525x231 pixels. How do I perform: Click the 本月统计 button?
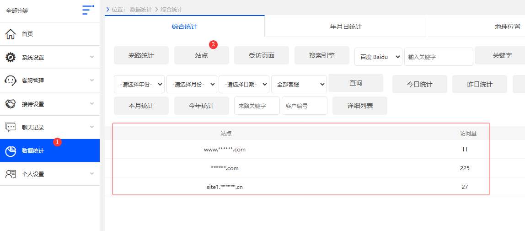141,106
